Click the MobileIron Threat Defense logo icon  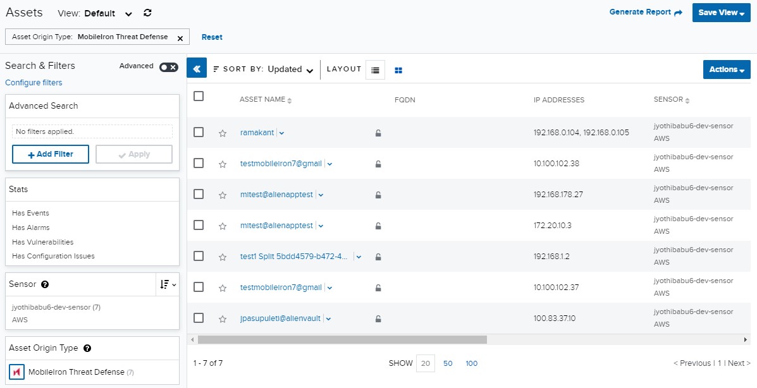tap(16, 373)
